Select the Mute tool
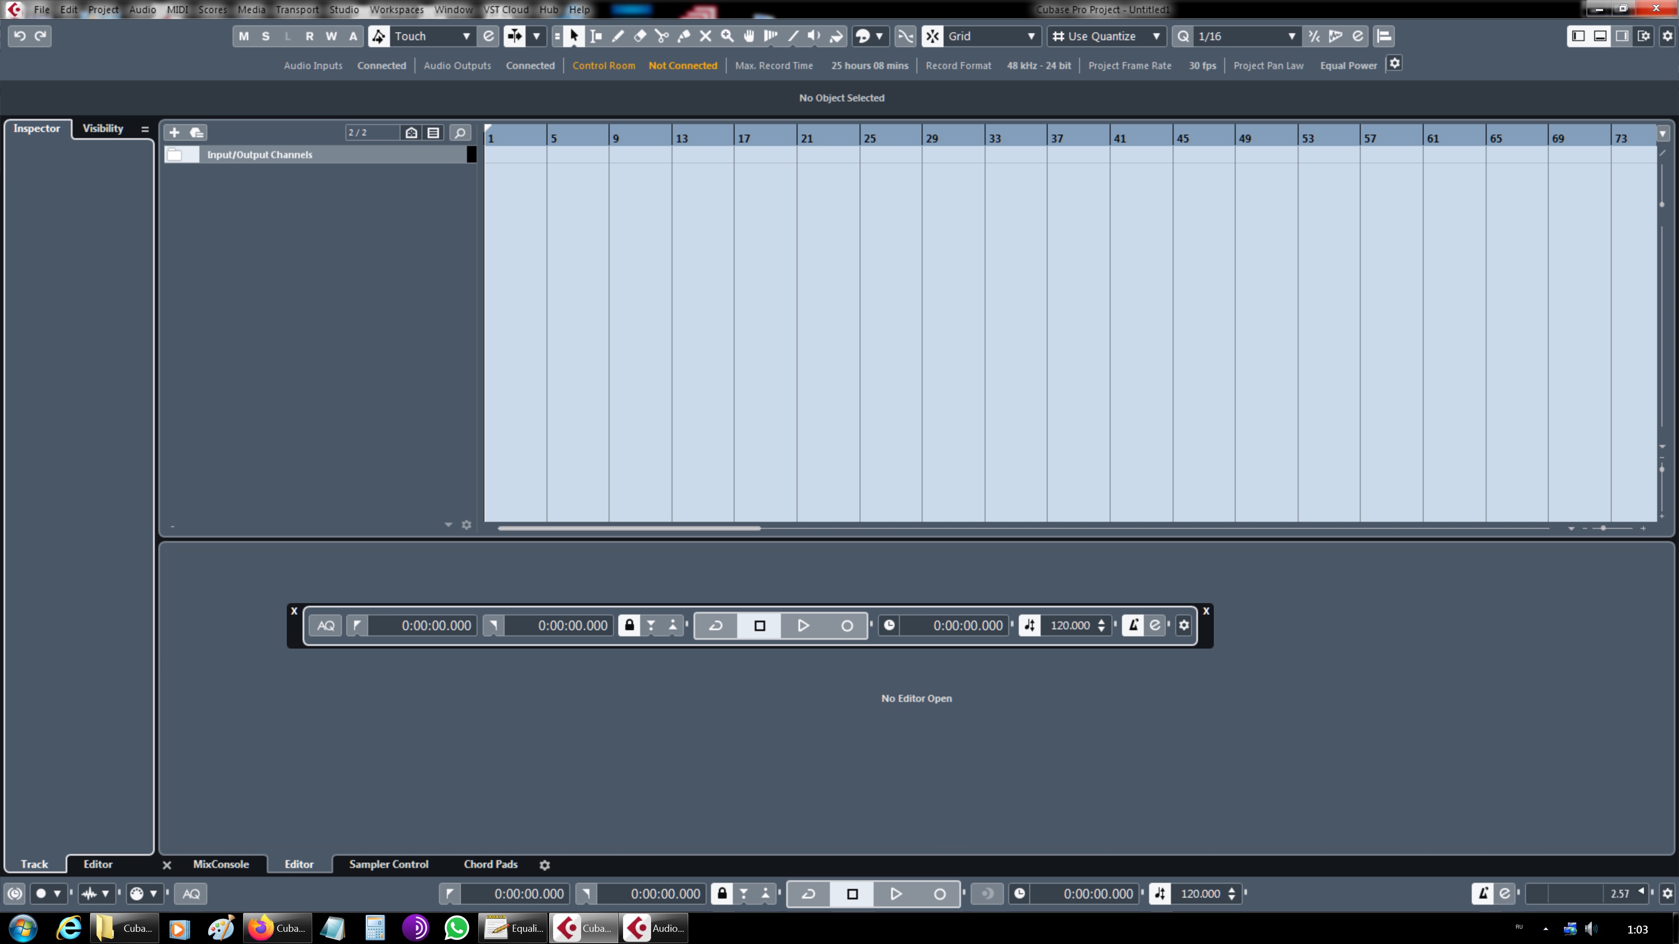The height and width of the screenshot is (944, 1679). [x=705, y=36]
